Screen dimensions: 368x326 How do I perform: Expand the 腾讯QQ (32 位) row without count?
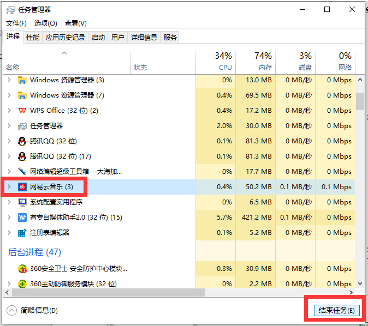tap(9, 141)
